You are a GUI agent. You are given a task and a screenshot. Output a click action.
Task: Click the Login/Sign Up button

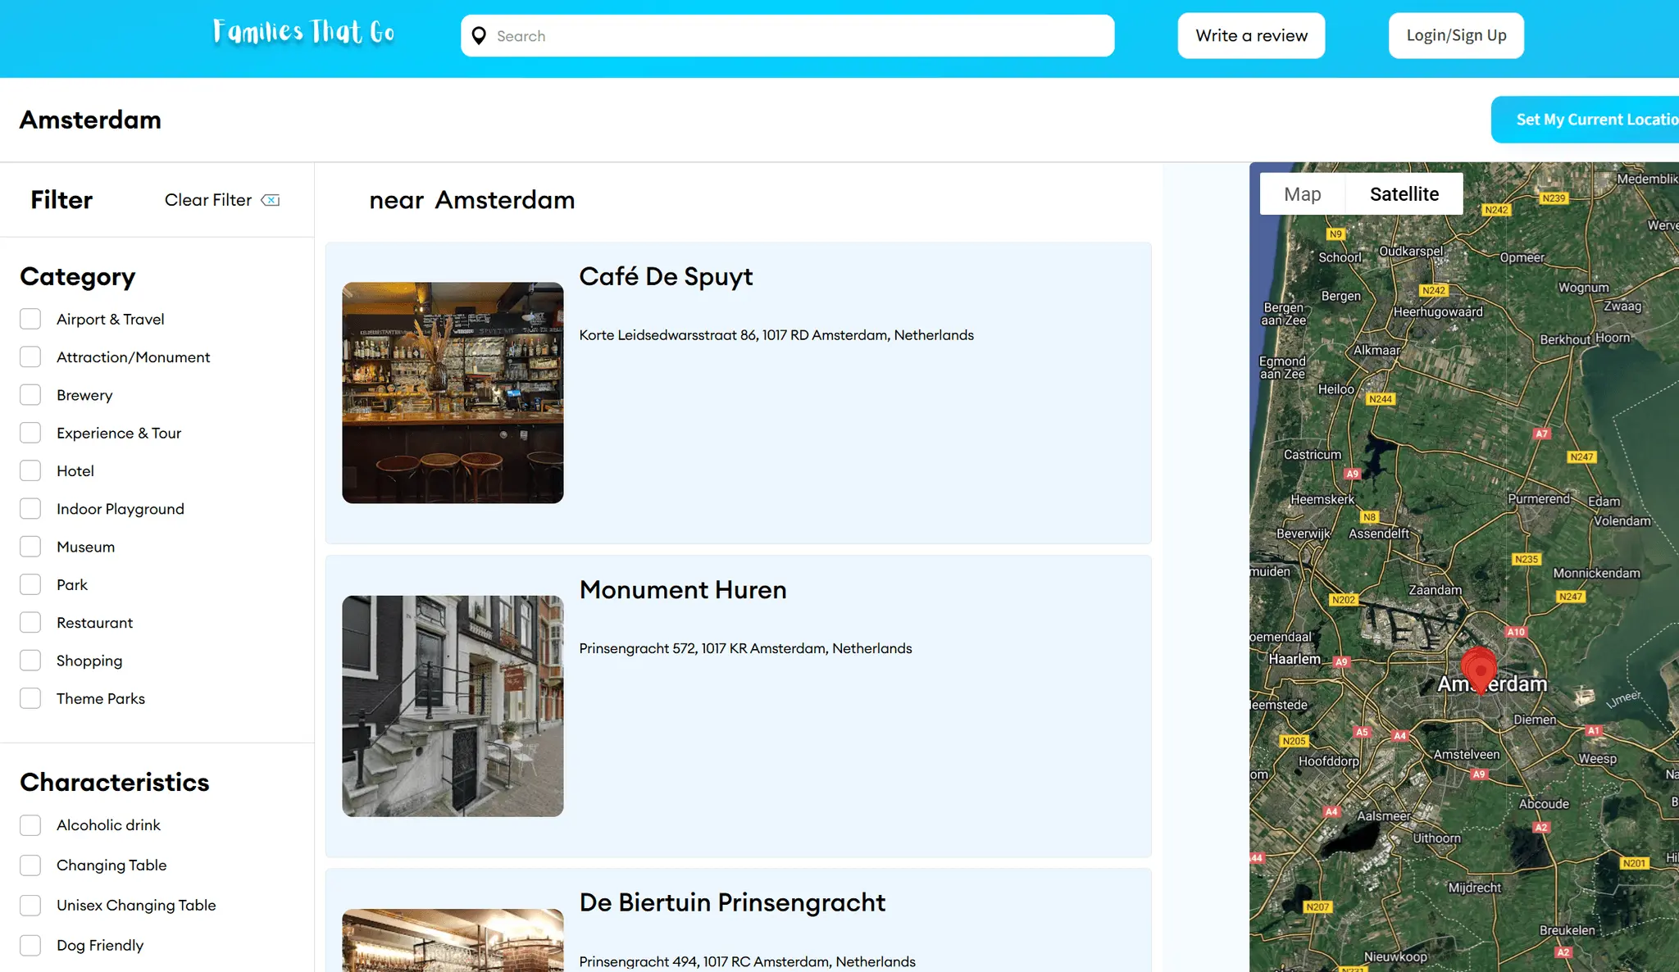click(1456, 35)
